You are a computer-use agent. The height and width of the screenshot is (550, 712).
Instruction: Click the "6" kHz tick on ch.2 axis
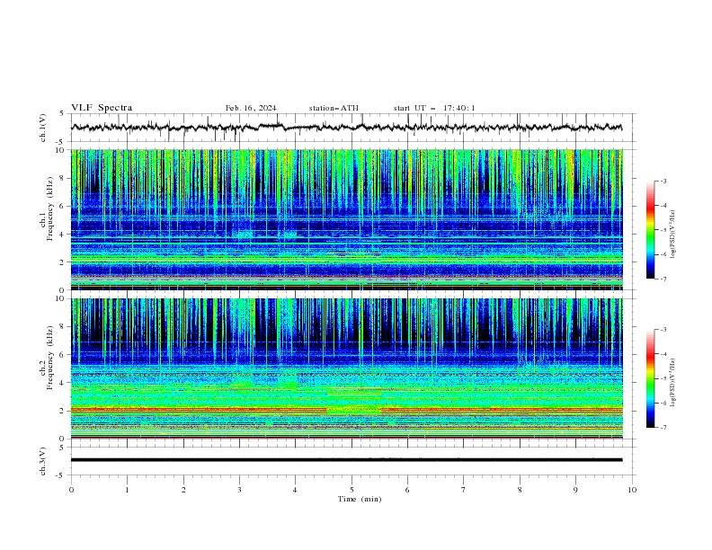[x=63, y=355]
